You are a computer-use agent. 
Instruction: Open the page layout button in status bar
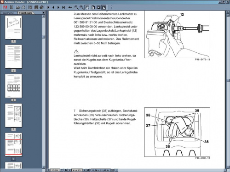pyautogui.click(x=113, y=170)
